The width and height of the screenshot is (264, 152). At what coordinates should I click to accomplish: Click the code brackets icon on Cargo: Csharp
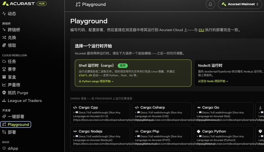point(137,107)
